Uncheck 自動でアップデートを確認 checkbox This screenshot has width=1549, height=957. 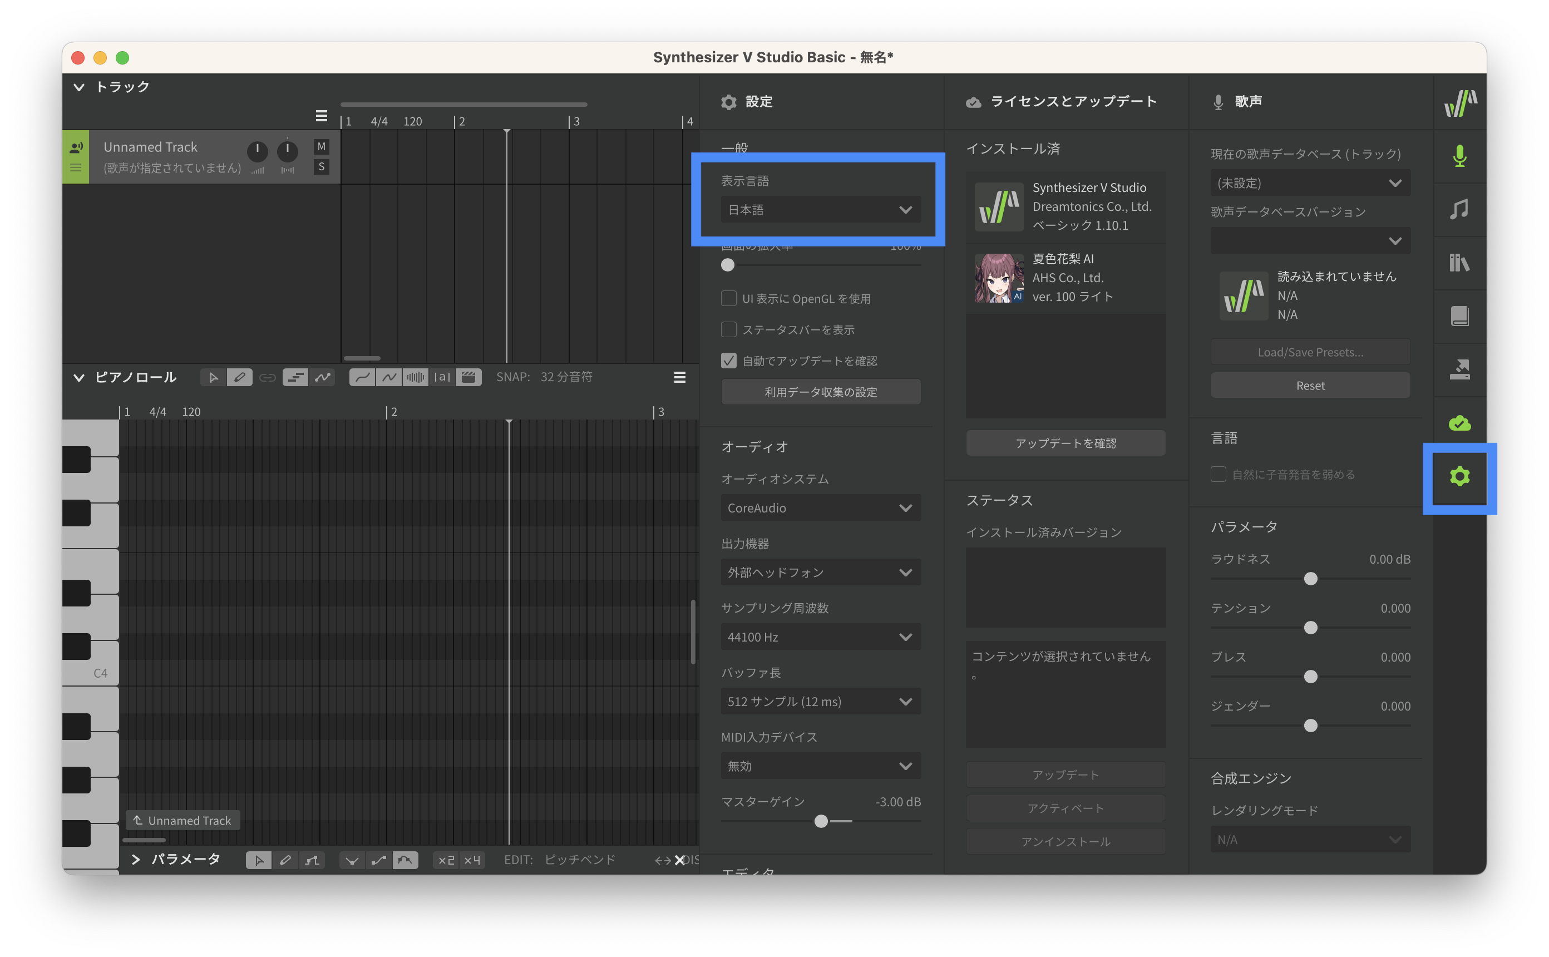click(729, 361)
